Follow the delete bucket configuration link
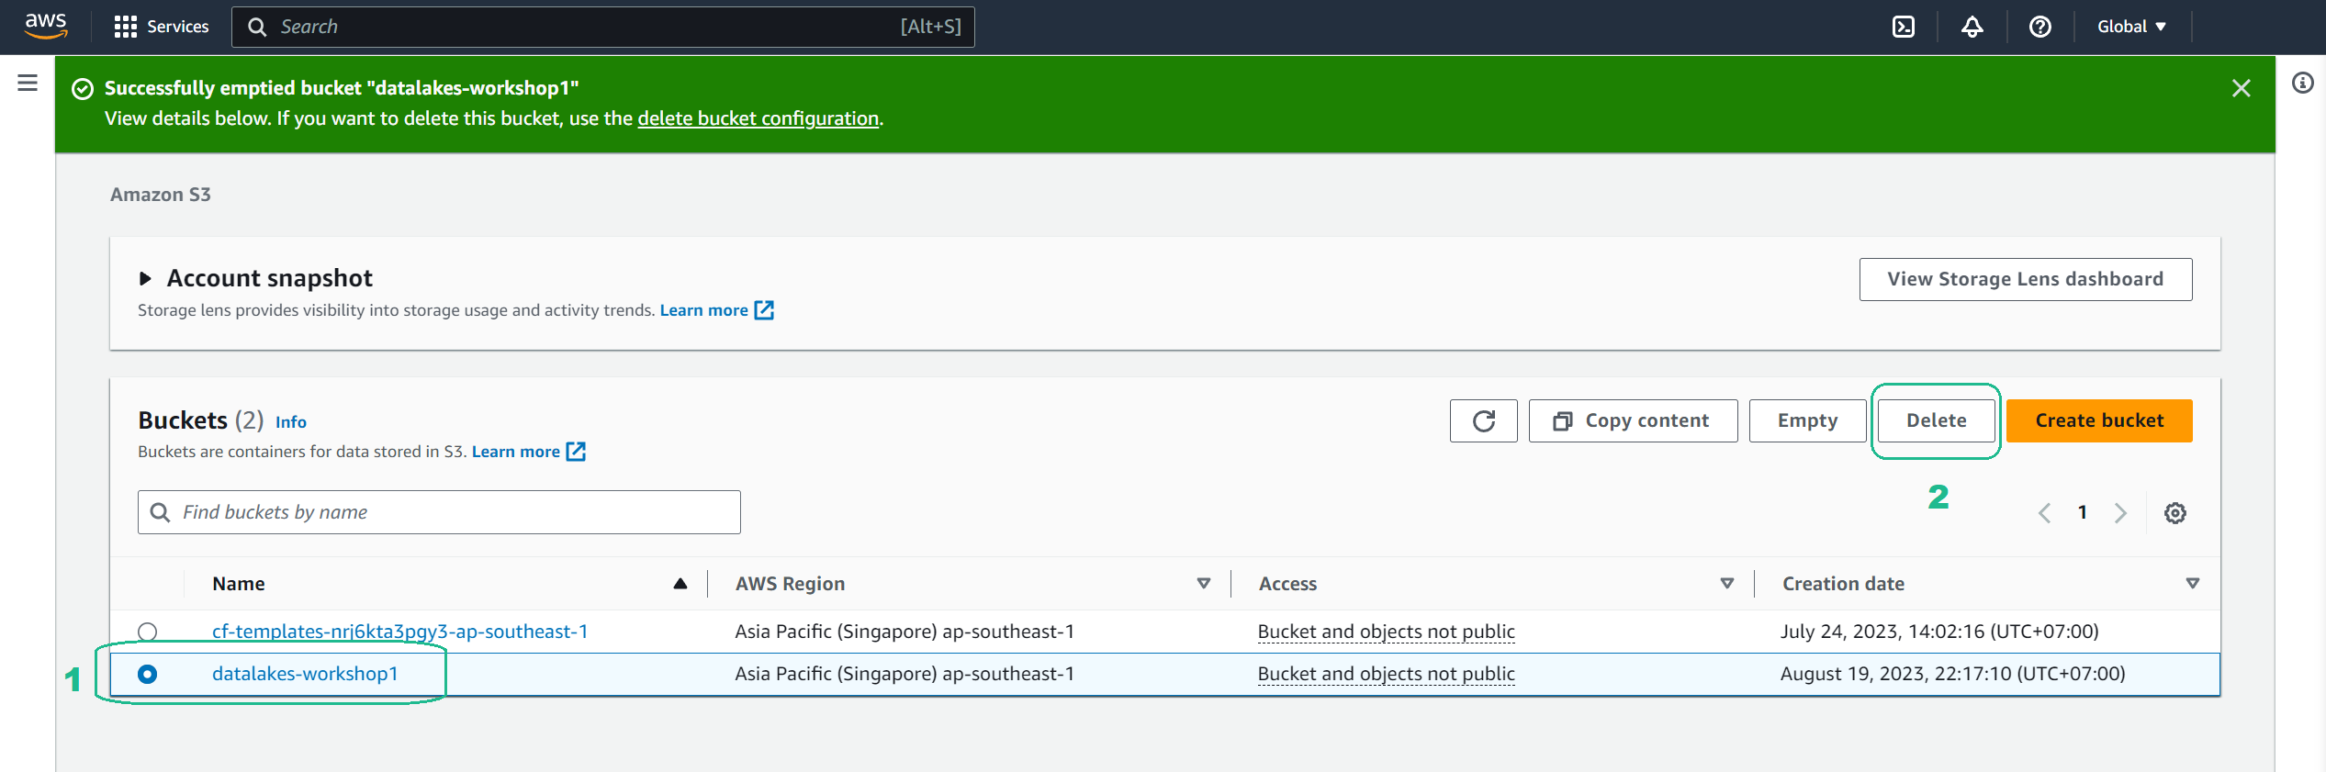Screen dimensions: 2326x772 tap(758, 118)
